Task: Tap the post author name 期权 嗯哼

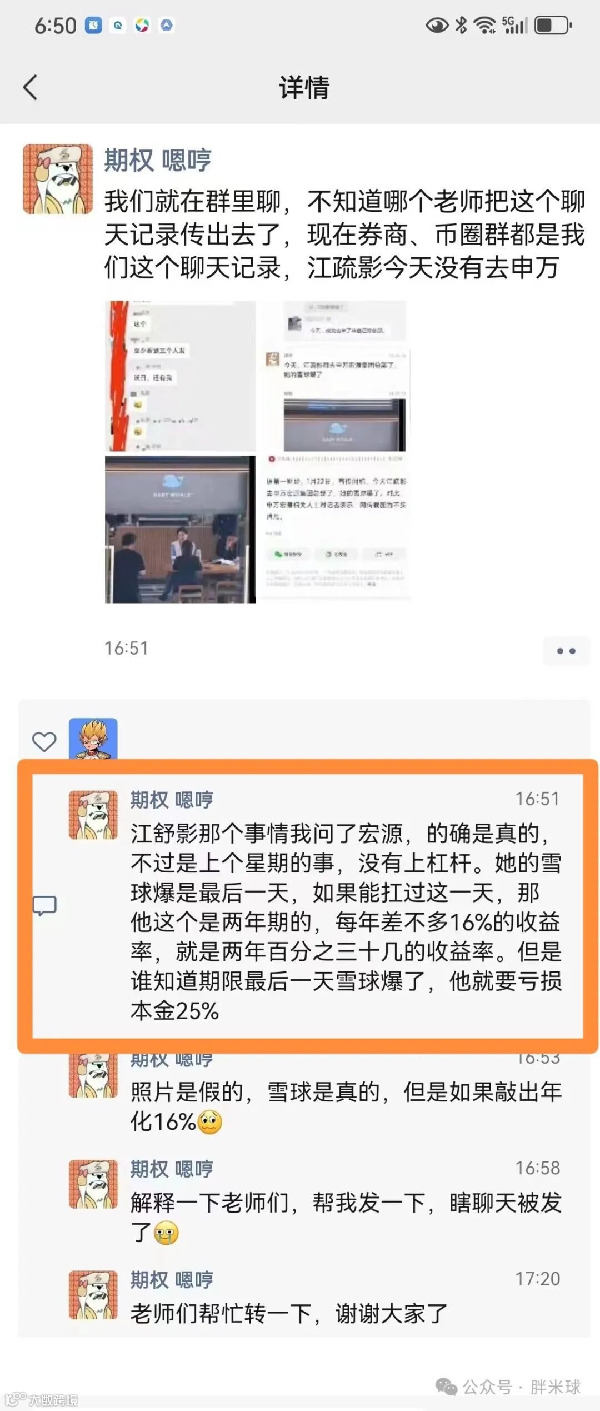Action: 158,161
